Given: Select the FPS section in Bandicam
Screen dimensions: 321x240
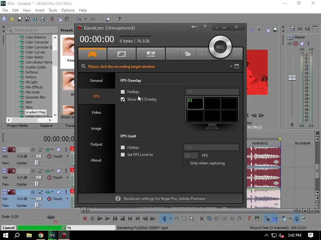Looking at the screenshot, I should [96, 96].
